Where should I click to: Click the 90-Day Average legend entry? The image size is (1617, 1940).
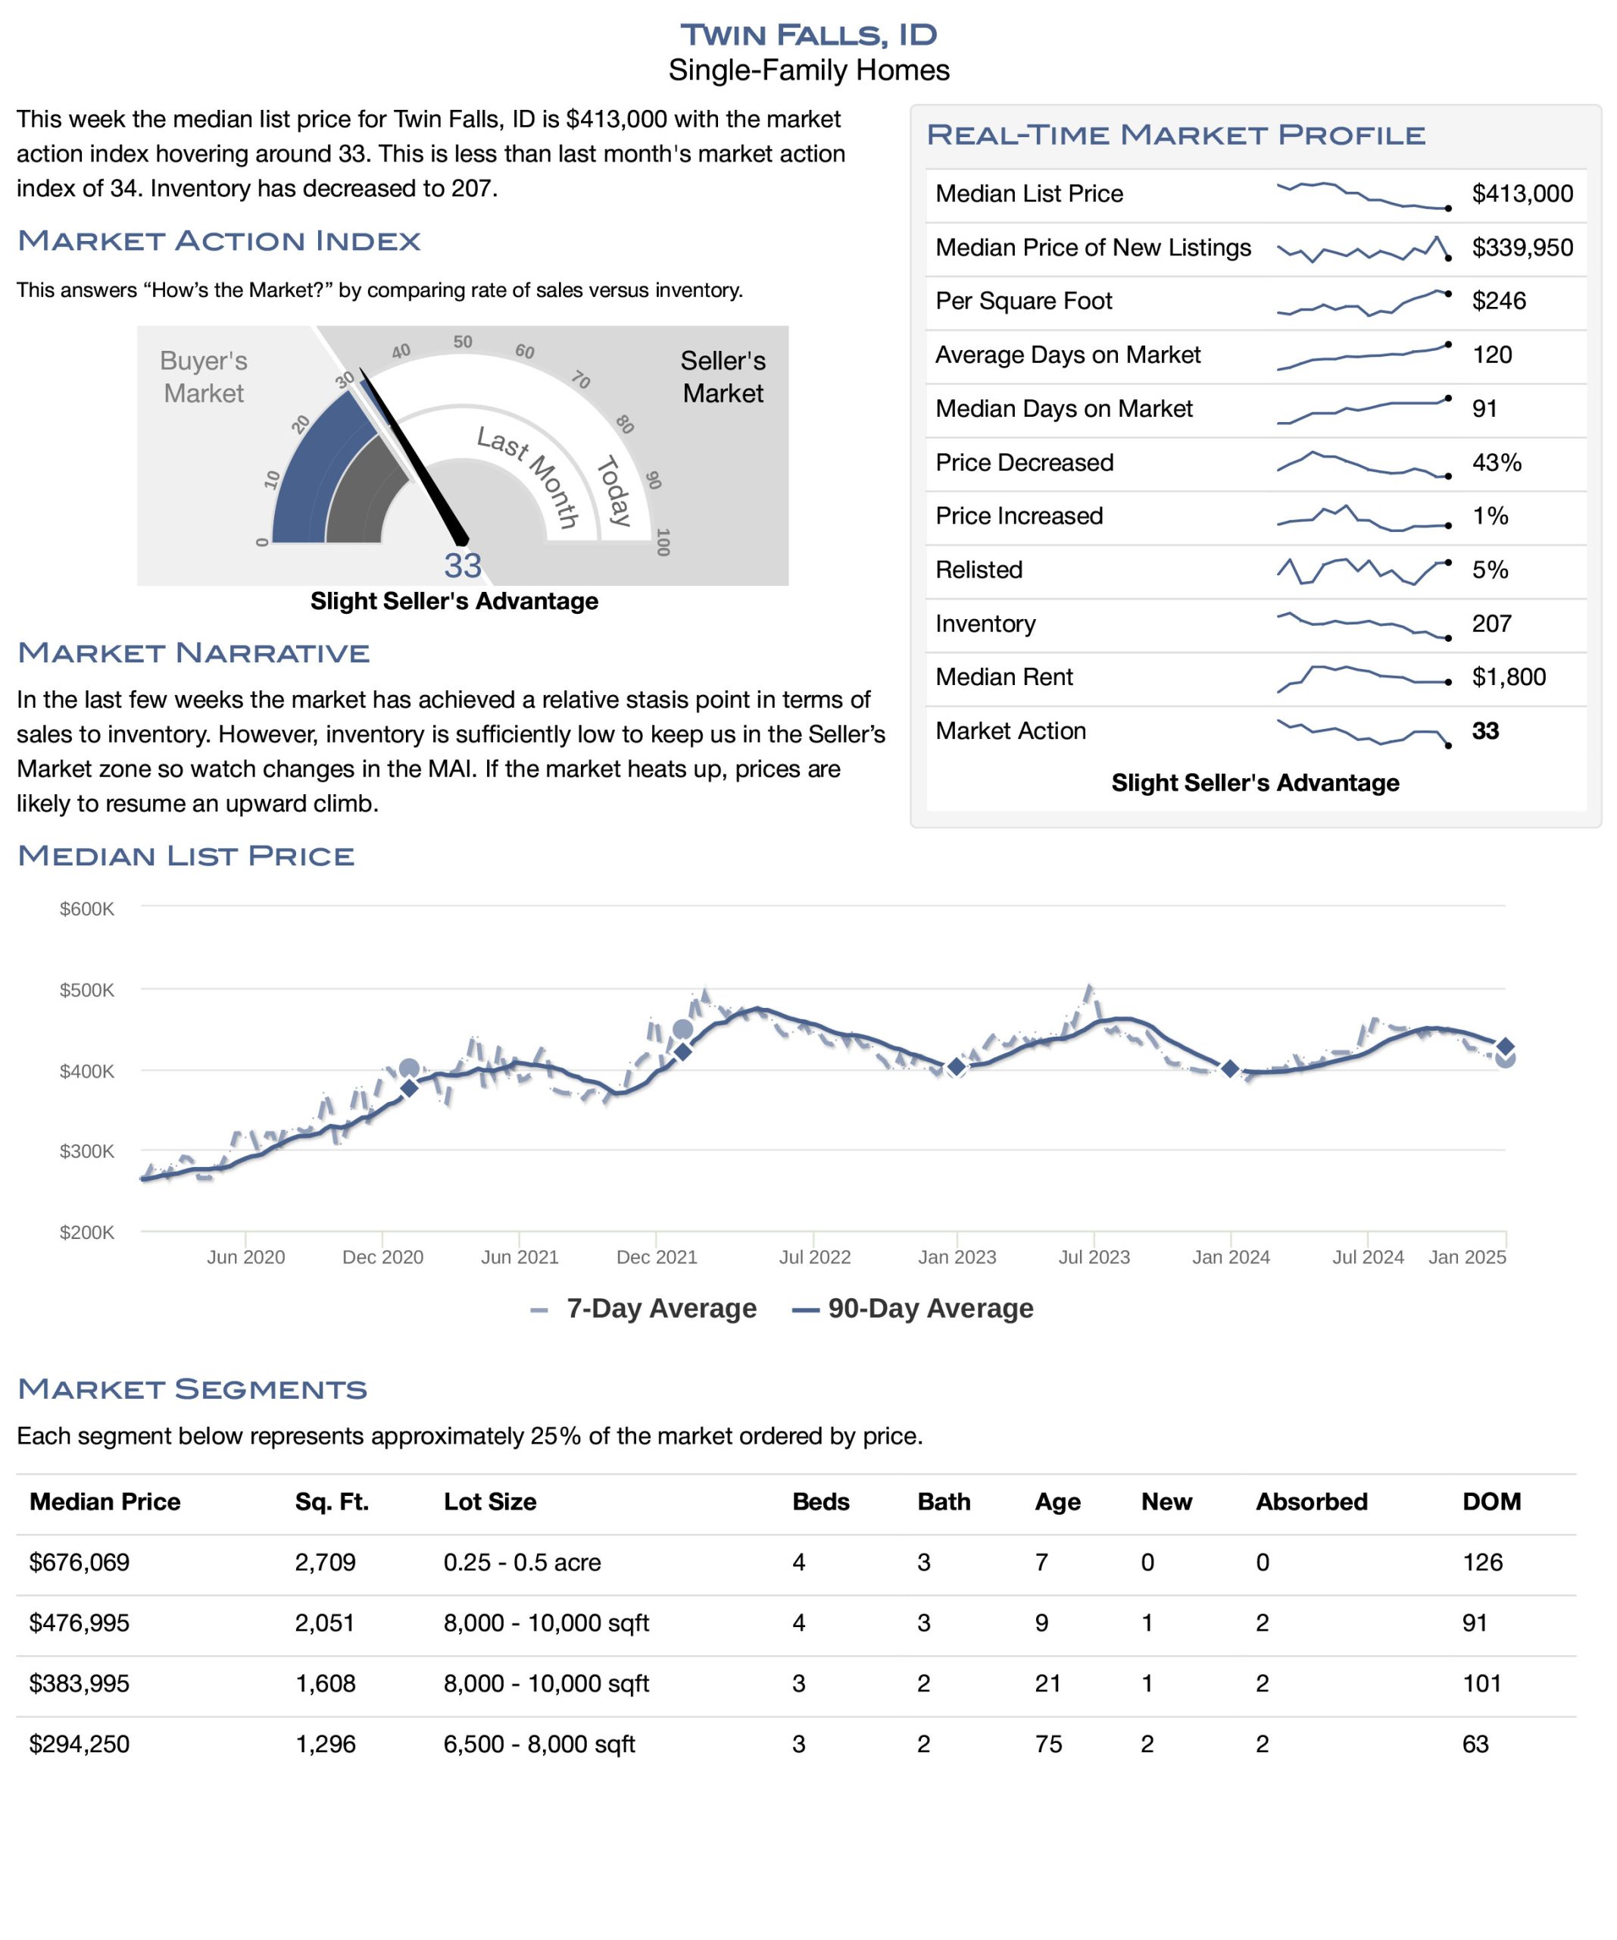913,1308
